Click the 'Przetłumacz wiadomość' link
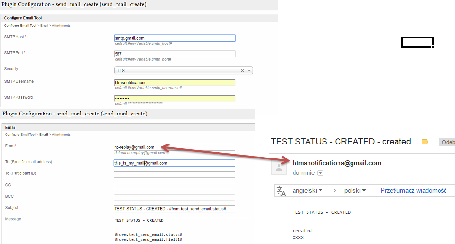This screenshot has height=244, width=455. click(413, 191)
